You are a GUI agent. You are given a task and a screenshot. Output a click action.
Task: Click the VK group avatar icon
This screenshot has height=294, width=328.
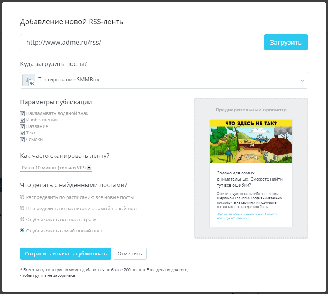28,80
